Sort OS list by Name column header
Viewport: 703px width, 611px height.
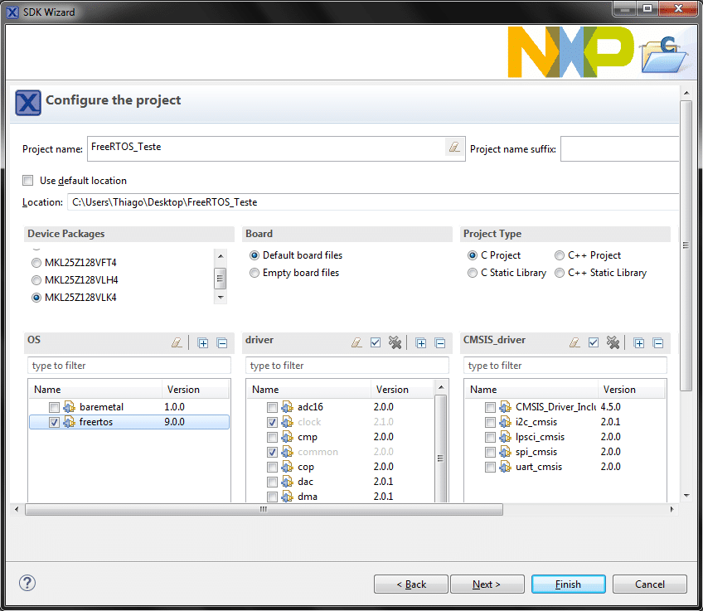pyautogui.click(x=95, y=389)
